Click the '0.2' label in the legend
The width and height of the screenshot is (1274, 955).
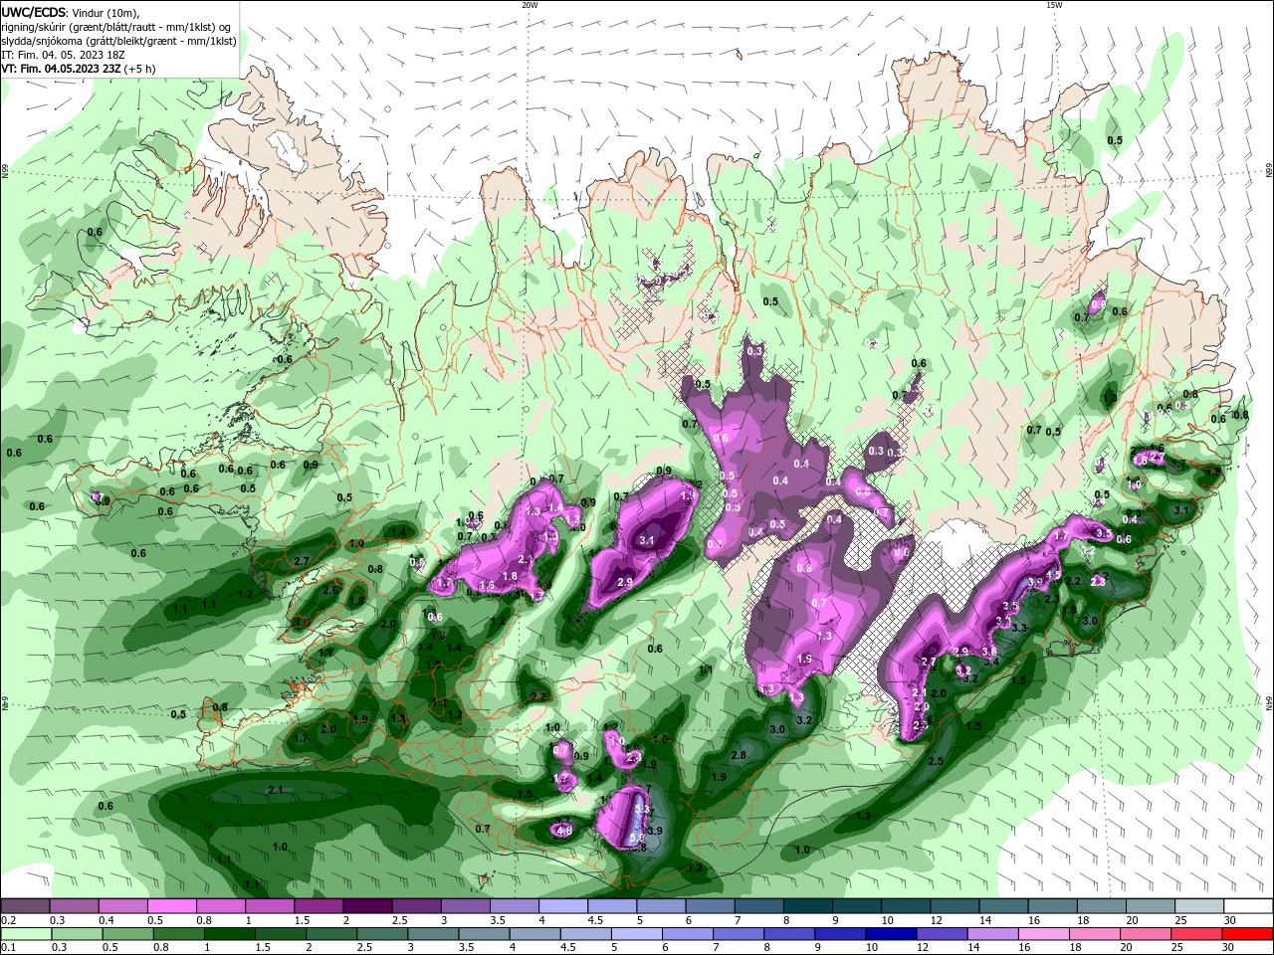coord(8,920)
